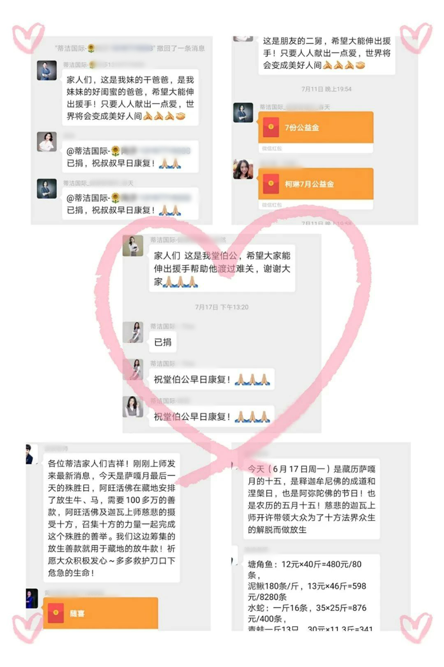Tap the red envelope icon beside 7份公益金
The image size is (444, 667).
click(x=271, y=127)
